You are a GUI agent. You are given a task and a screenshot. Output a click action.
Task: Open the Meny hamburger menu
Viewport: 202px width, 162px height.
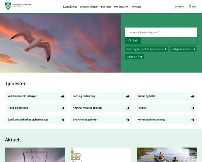179,6
